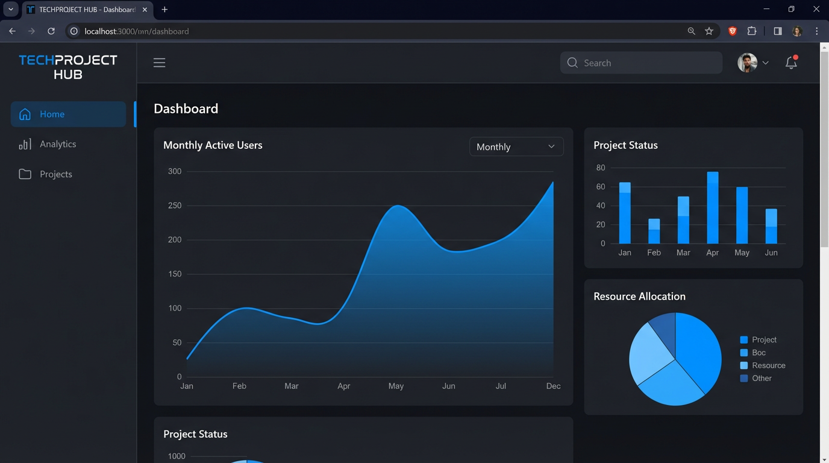Image resolution: width=829 pixels, height=463 pixels.
Task: Click the Home sidebar icon
Action: [25, 115]
